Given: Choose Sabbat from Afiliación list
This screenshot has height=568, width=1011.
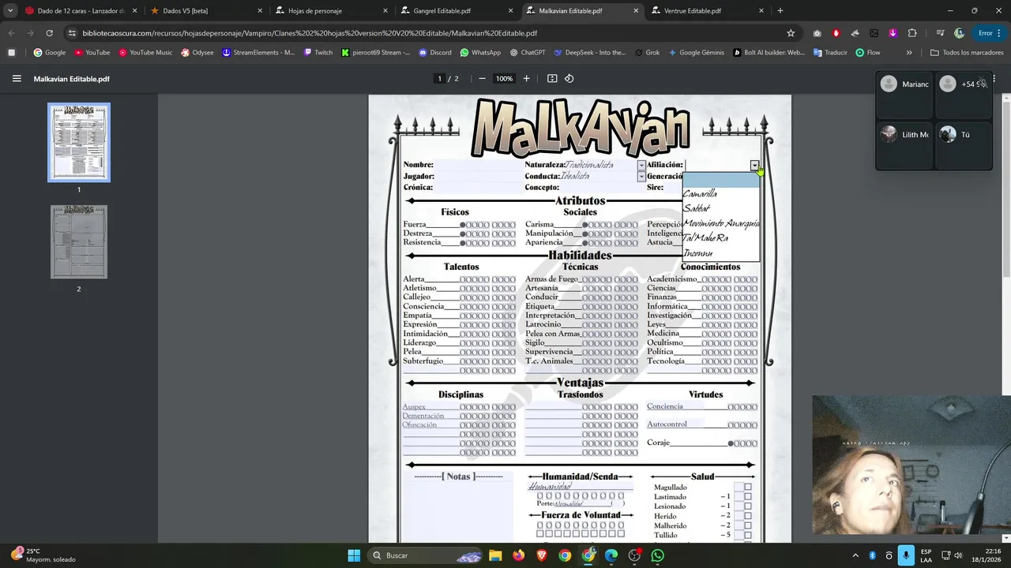Looking at the screenshot, I should coord(721,208).
